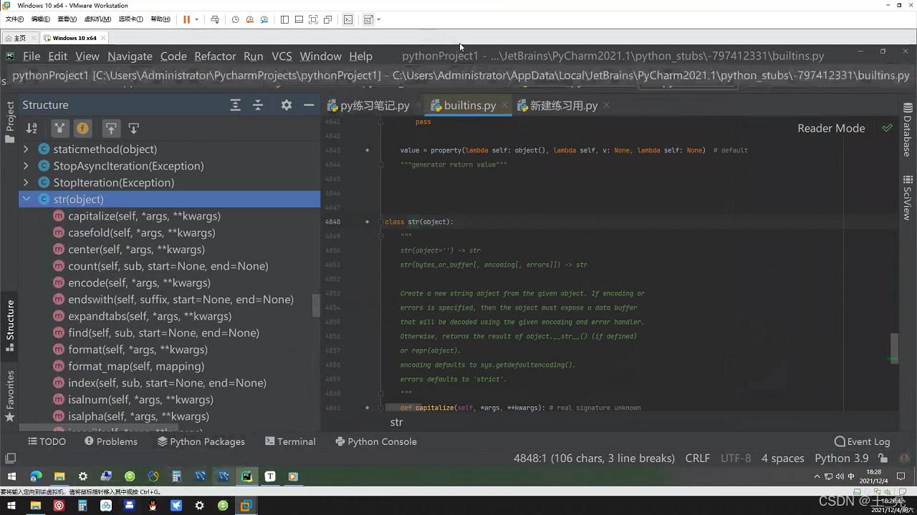Open the Problems tool window
This screenshot has width=917, height=515.
pos(111,441)
